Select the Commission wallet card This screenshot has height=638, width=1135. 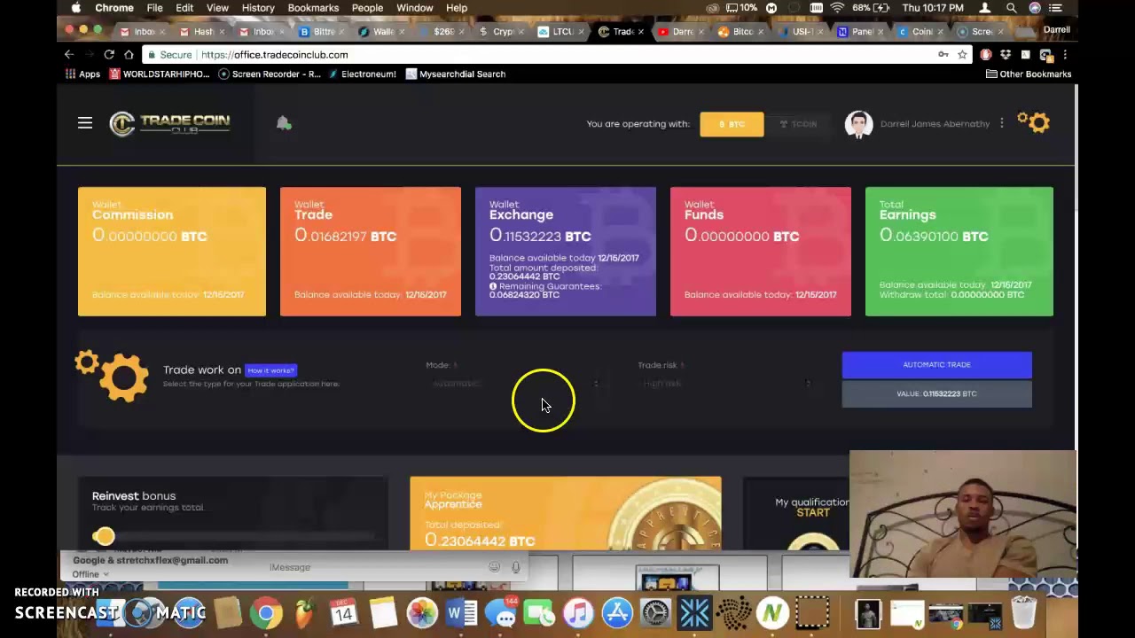pyautogui.click(x=172, y=252)
